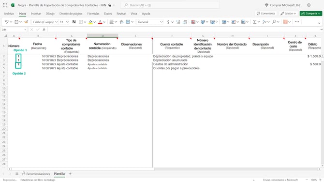The image size is (324, 182).
Task: Toggle wrap text icon
Action: click(x=121, y=22)
